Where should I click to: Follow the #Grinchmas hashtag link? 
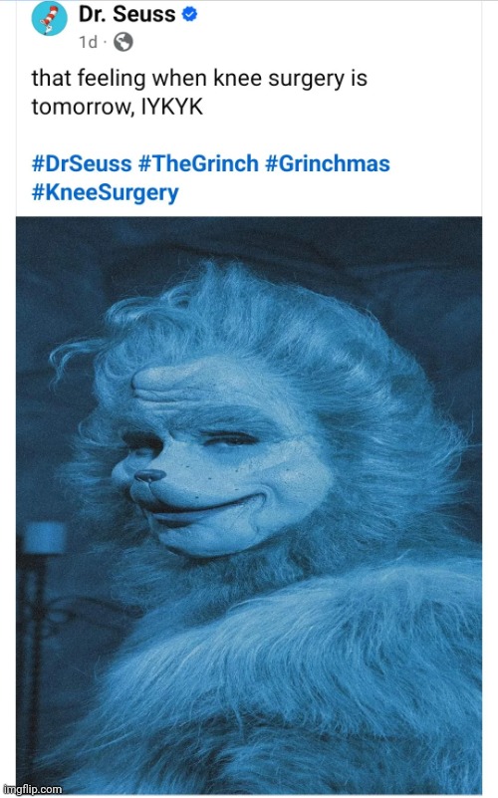point(328,163)
